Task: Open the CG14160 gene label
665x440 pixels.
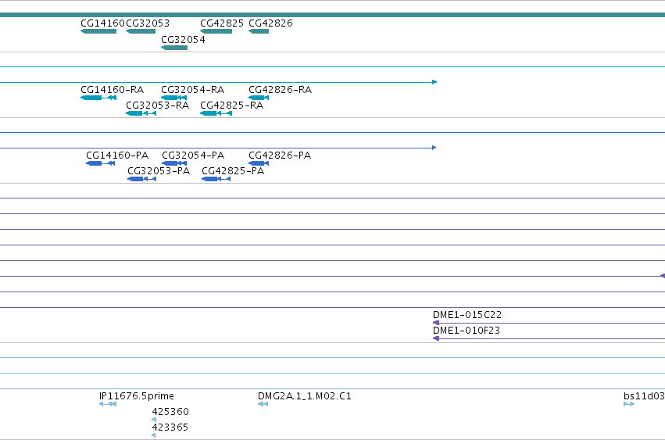Action: tap(102, 23)
